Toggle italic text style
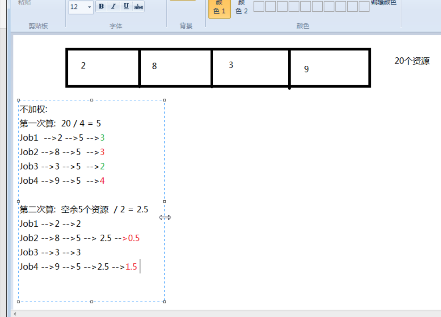This screenshot has height=317, width=441. coord(113,6)
